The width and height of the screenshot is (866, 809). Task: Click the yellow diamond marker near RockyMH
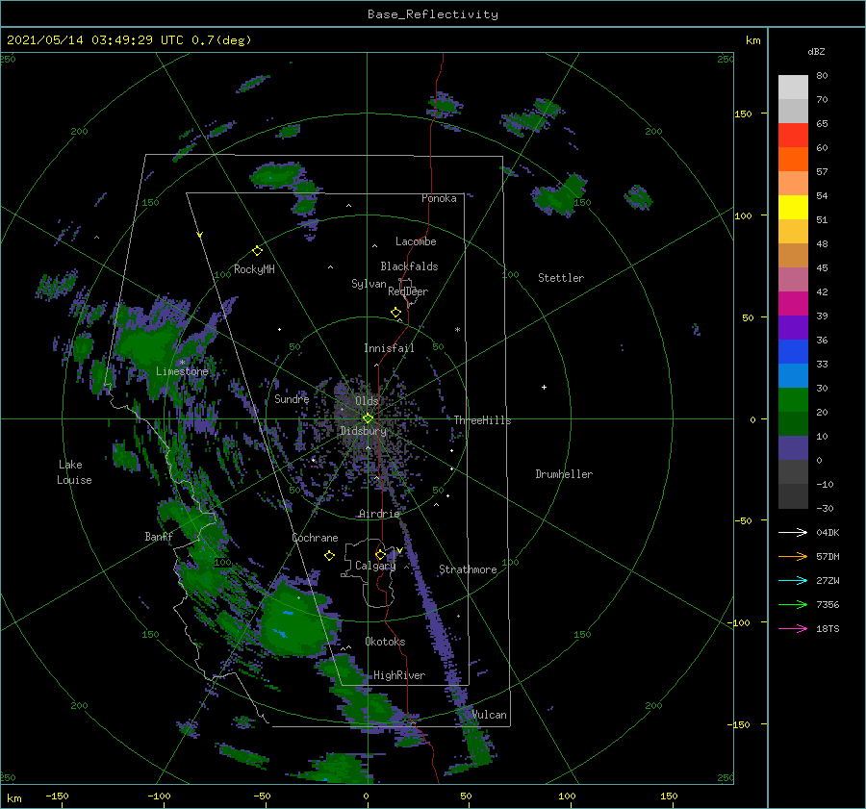(257, 251)
